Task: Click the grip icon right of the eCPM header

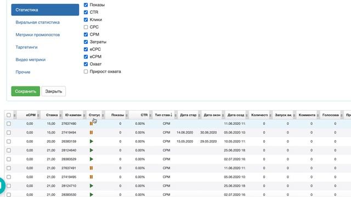Action: pyautogui.click(x=38, y=115)
